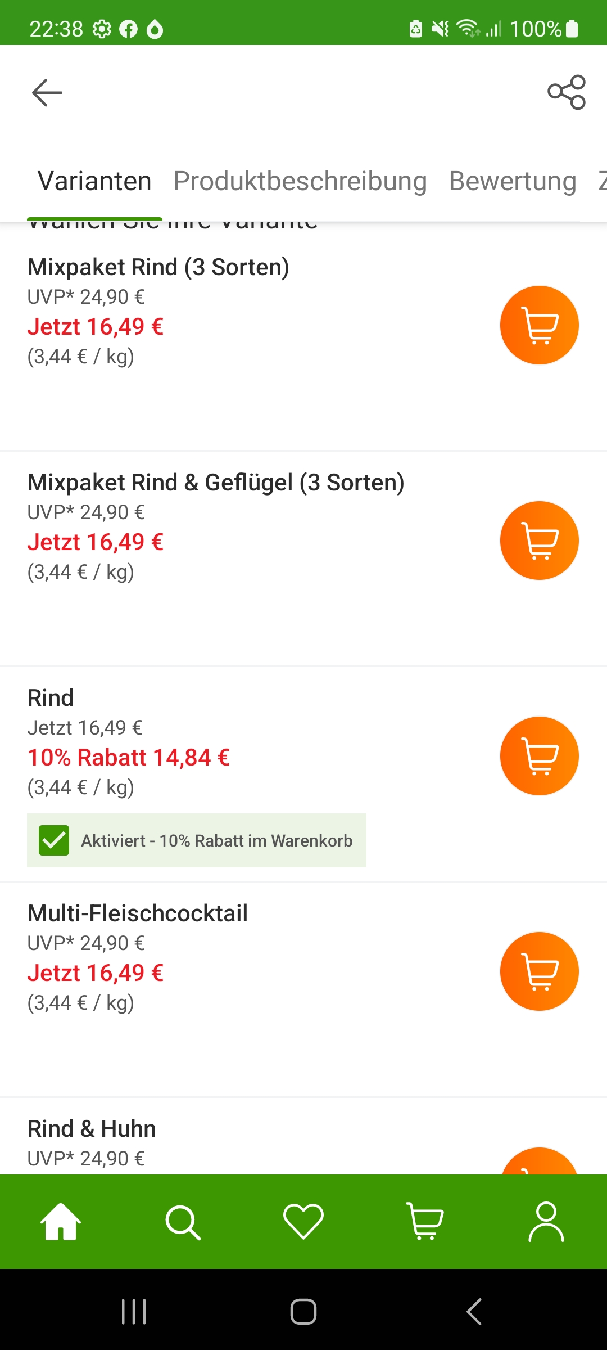Add Multi-Fleischcocktail to cart
This screenshot has height=1350, width=607.
(x=540, y=971)
